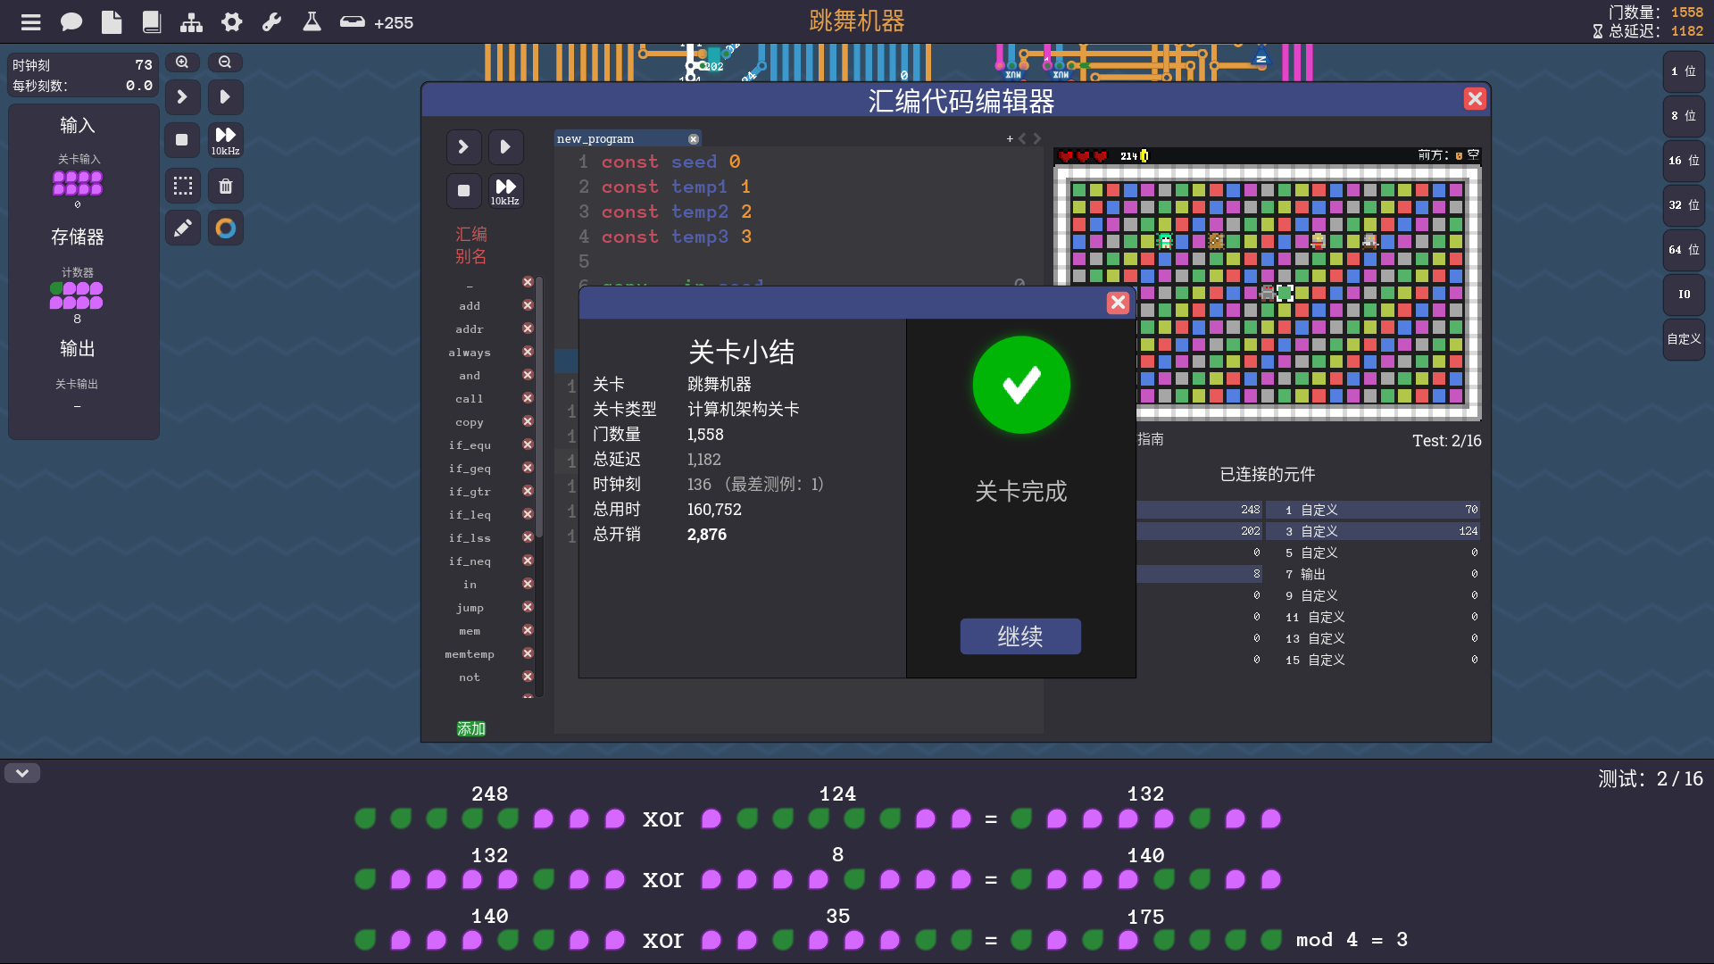Zoom in with magnifier plus icon
1714x964 pixels.
[182, 62]
